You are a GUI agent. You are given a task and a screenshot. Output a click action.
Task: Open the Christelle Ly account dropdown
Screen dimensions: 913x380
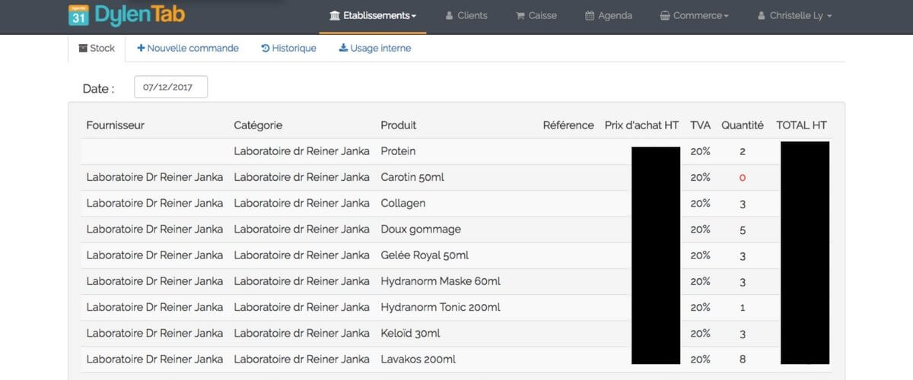pyautogui.click(x=800, y=15)
